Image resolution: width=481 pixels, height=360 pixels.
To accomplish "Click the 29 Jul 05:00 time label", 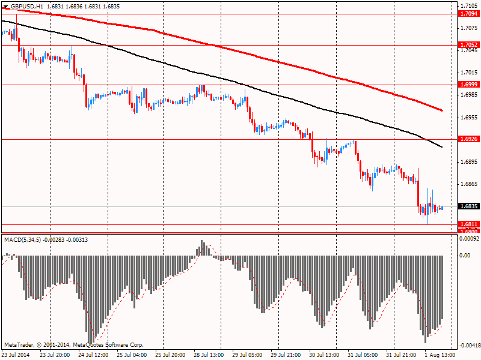I will coord(247,355).
